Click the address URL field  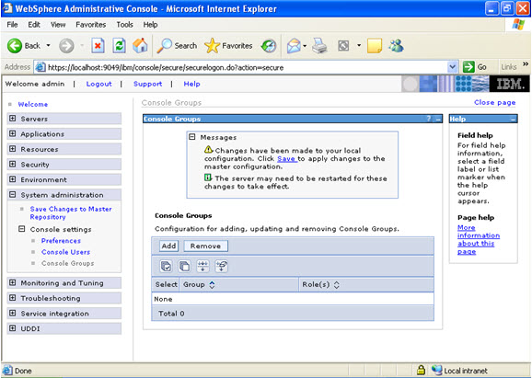pos(247,67)
